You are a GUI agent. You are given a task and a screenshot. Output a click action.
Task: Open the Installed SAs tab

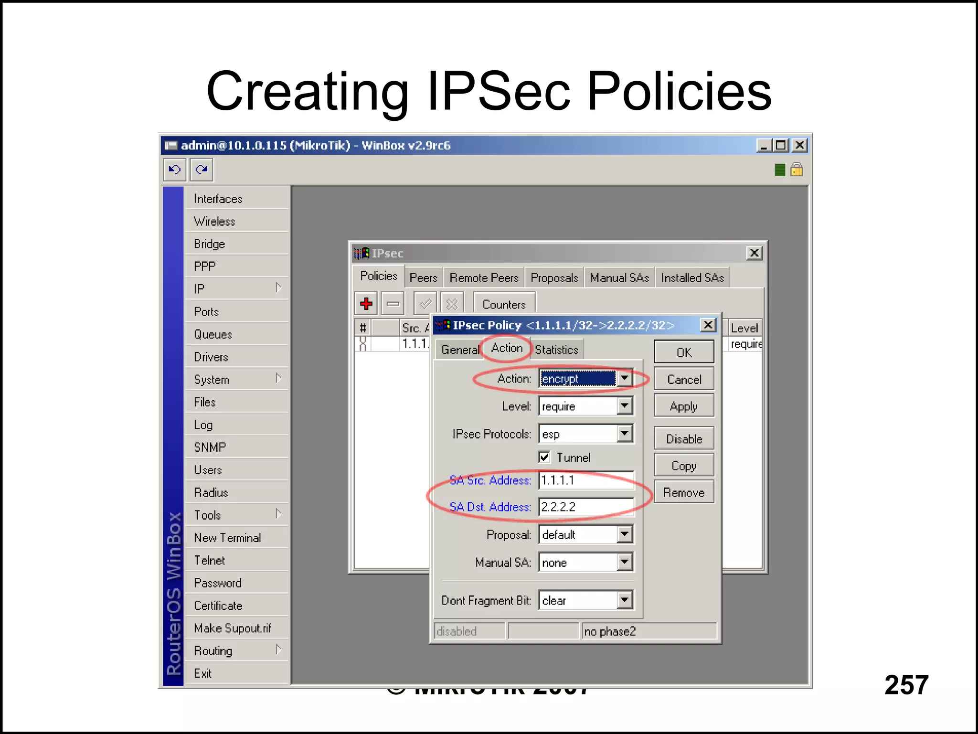pyautogui.click(x=692, y=277)
